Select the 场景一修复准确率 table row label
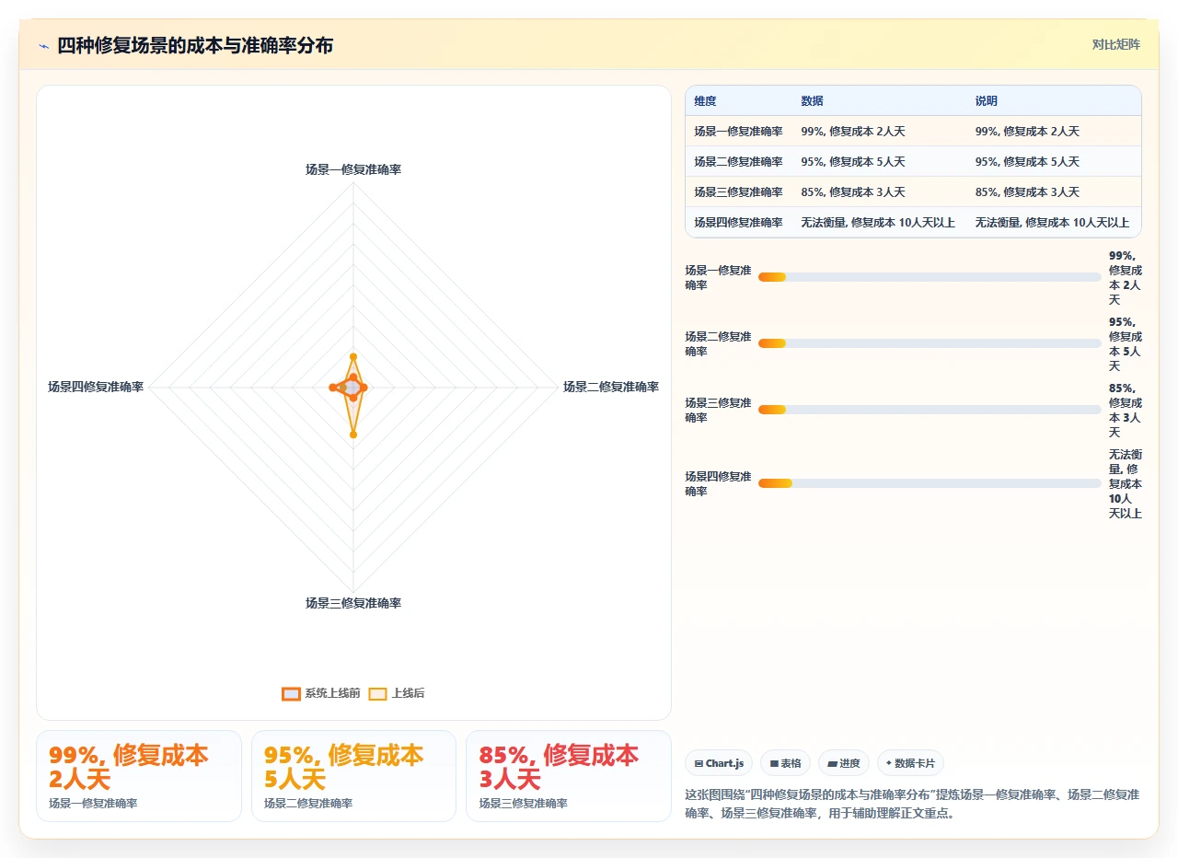The width and height of the screenshot is (1178, 858). 738,131
